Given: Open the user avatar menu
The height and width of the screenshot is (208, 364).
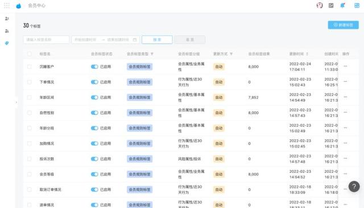Looking at the screenshot, I should [x=320, y=5].
